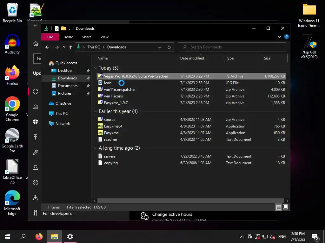Screen dimensions: 325x243
Task: Select the icon JPG file
Action: (x=191, y=83)
